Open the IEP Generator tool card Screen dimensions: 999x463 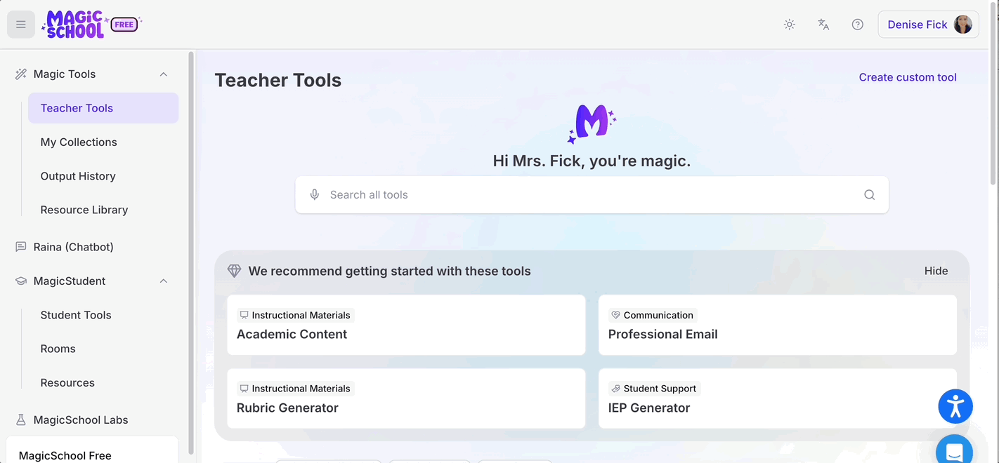777,398
